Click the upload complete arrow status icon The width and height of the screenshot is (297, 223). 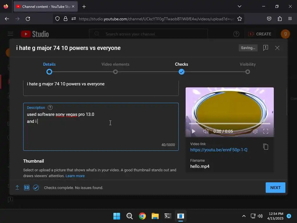click(17, 188)
